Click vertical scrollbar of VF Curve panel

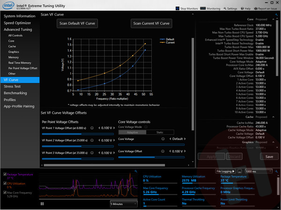(x=192, y=84)
